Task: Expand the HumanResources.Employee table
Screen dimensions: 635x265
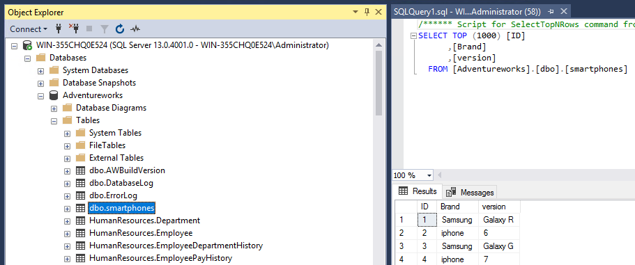Action: (x=67, y=234)
